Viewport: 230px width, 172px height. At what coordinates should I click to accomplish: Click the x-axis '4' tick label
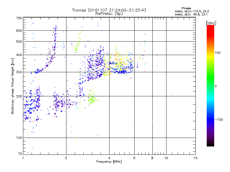click(x=109, y=158)
